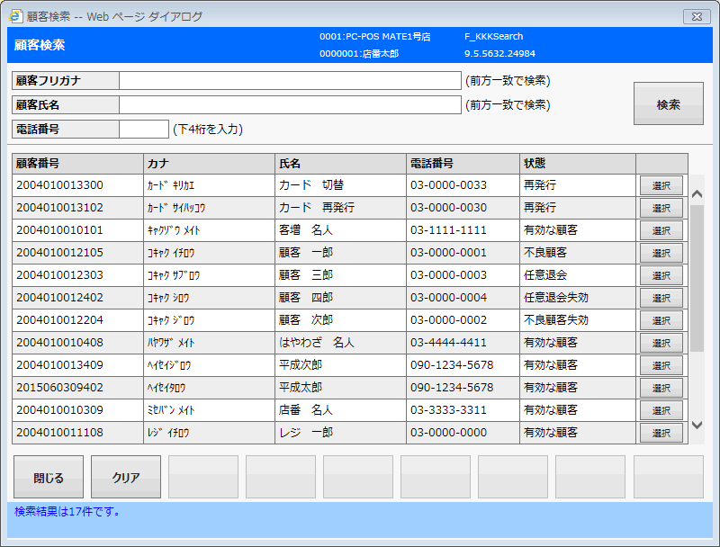
Task: Click 選択 for customer 2004010013300
Action: (x=661, y=185)
